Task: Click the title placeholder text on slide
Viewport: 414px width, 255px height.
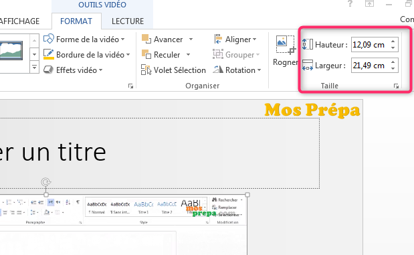Action: (53, 152)
